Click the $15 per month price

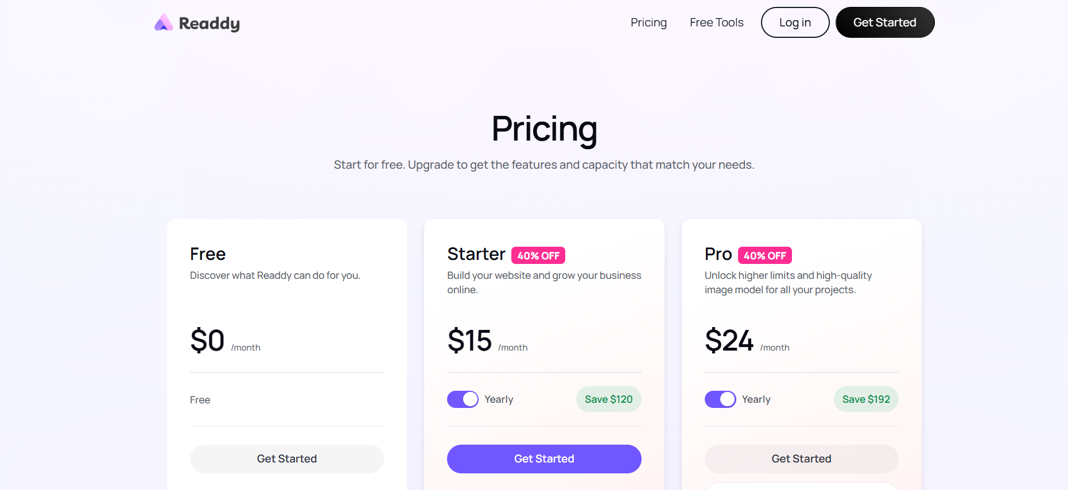pos(470,341)
